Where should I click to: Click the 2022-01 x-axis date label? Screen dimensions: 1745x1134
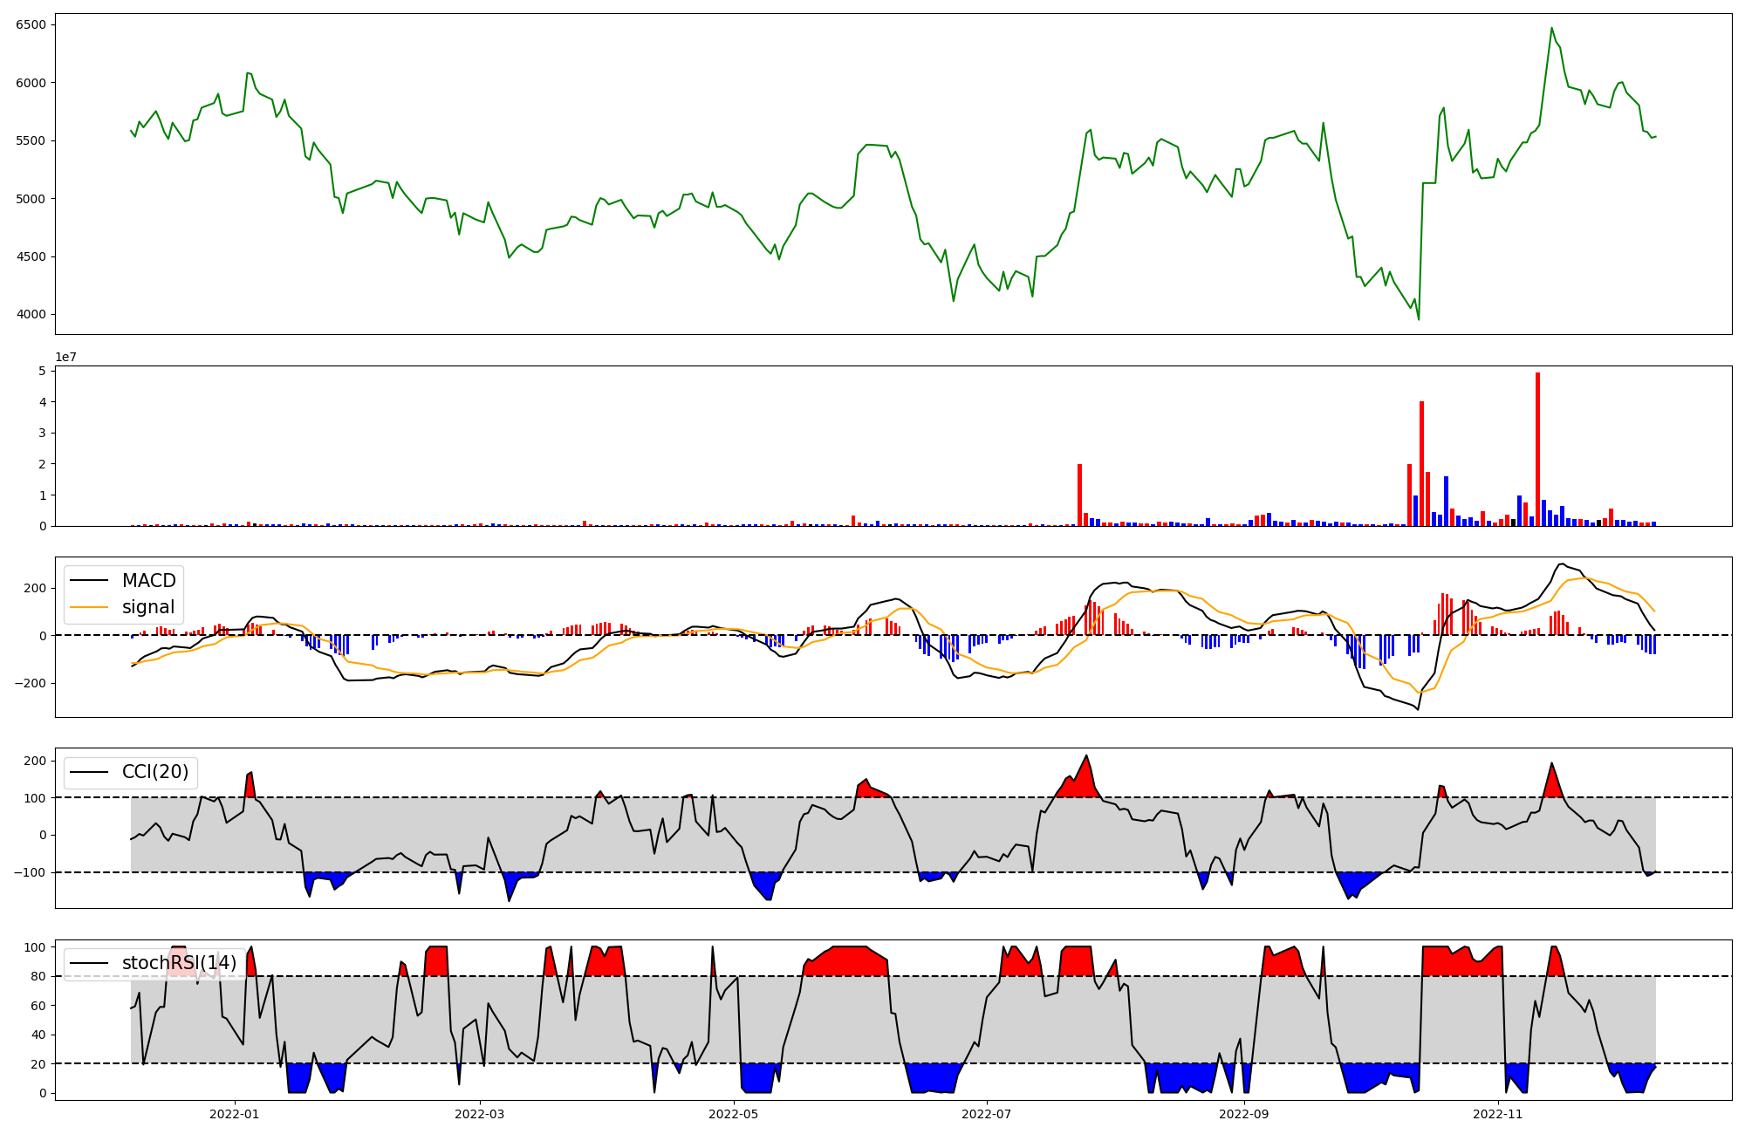pyautogui.click(x=234, y=1114)
